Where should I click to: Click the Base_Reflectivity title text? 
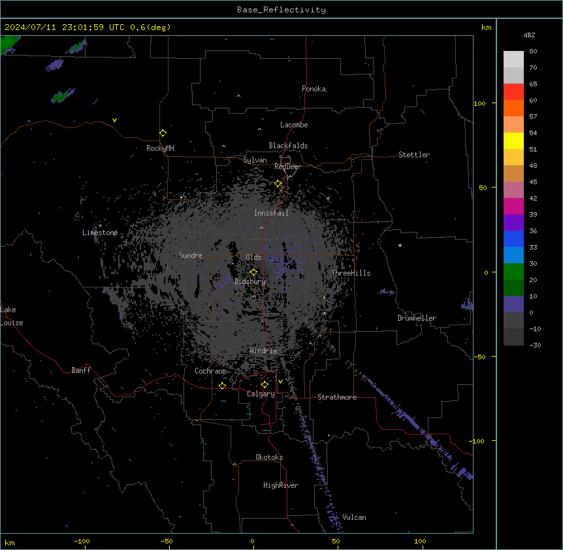click(x=281, y=10)
